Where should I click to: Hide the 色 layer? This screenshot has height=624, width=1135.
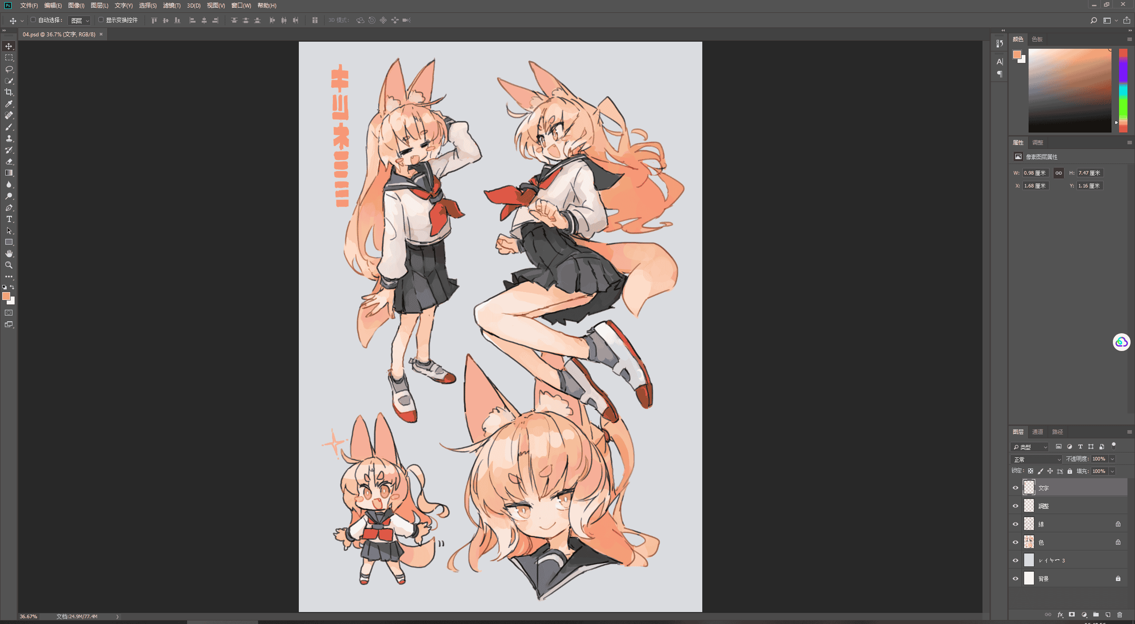[x=1016, y=542]
